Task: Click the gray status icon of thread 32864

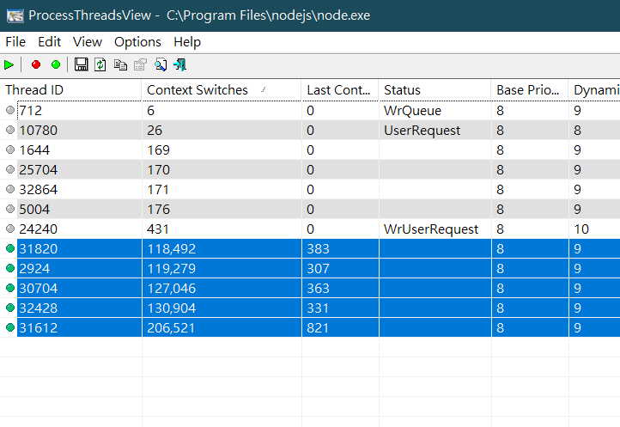Action: point(10,189)
